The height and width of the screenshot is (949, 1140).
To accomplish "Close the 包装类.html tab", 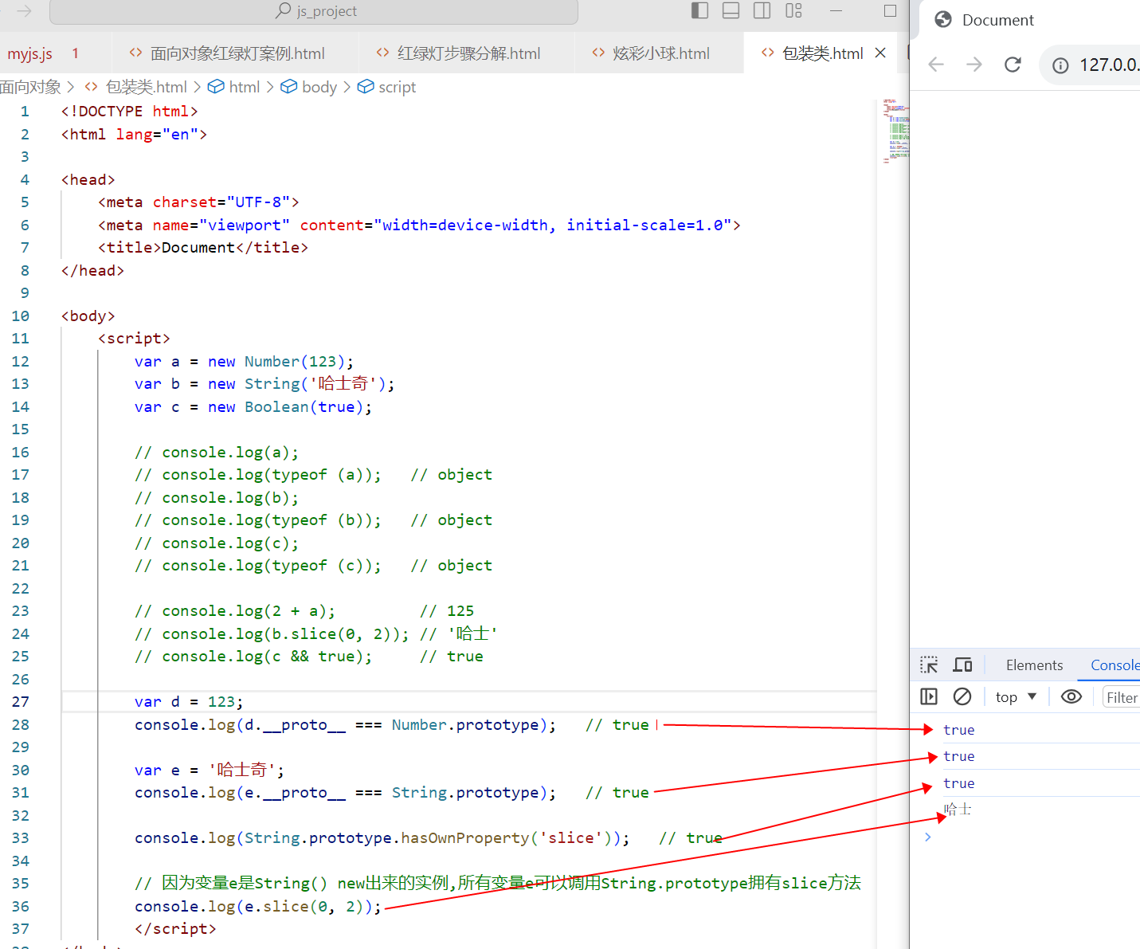I will point(880,53).
